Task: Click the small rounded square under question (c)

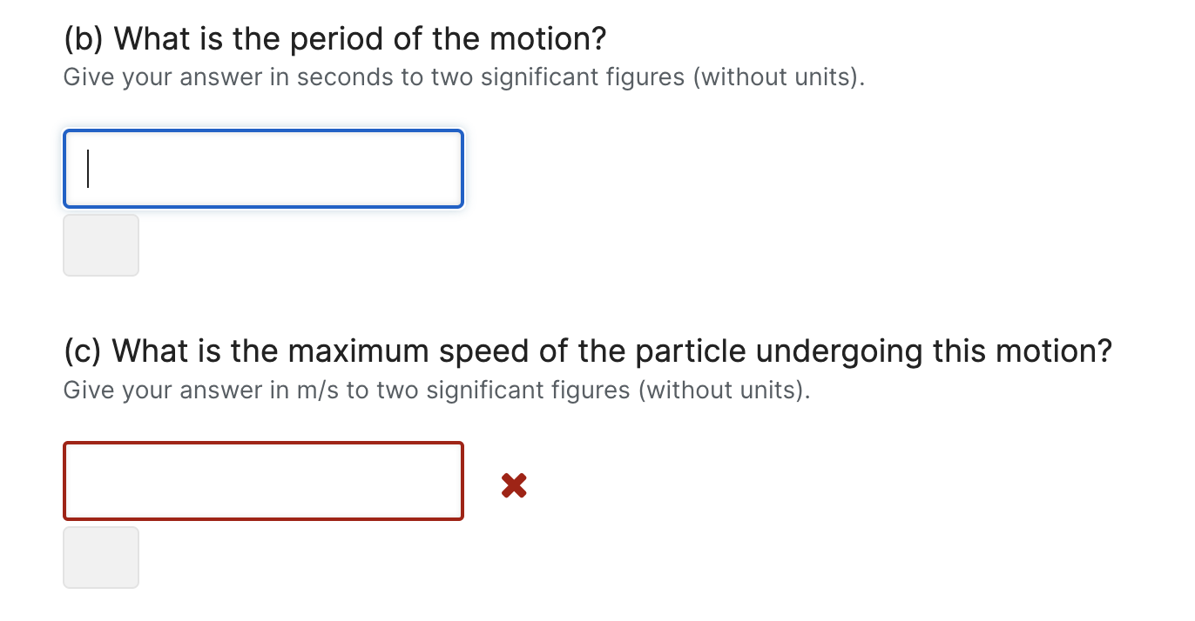Action: pyautogui.click(x=100, y=557)
